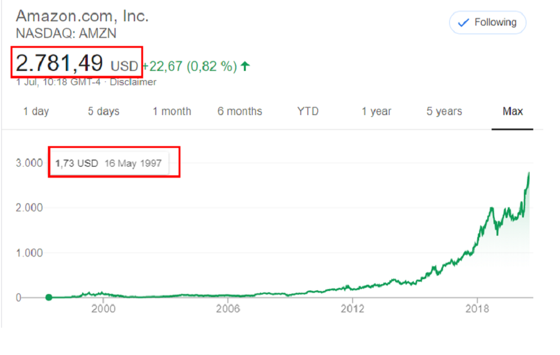Switch to 5 years tab

(x=444, y=111)
